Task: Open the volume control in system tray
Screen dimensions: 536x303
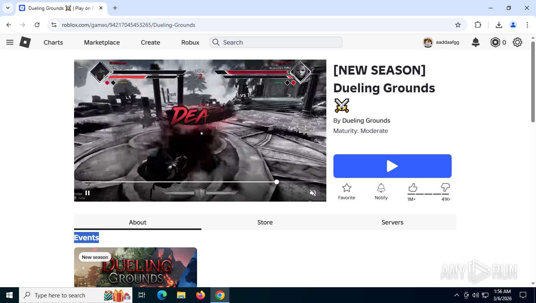Action: (476, 295)
